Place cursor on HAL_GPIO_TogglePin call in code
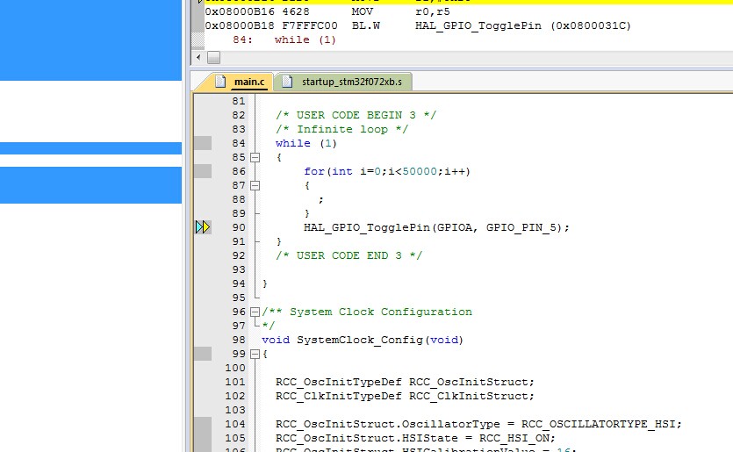This screenshot has height=452, width=733. 366,227
